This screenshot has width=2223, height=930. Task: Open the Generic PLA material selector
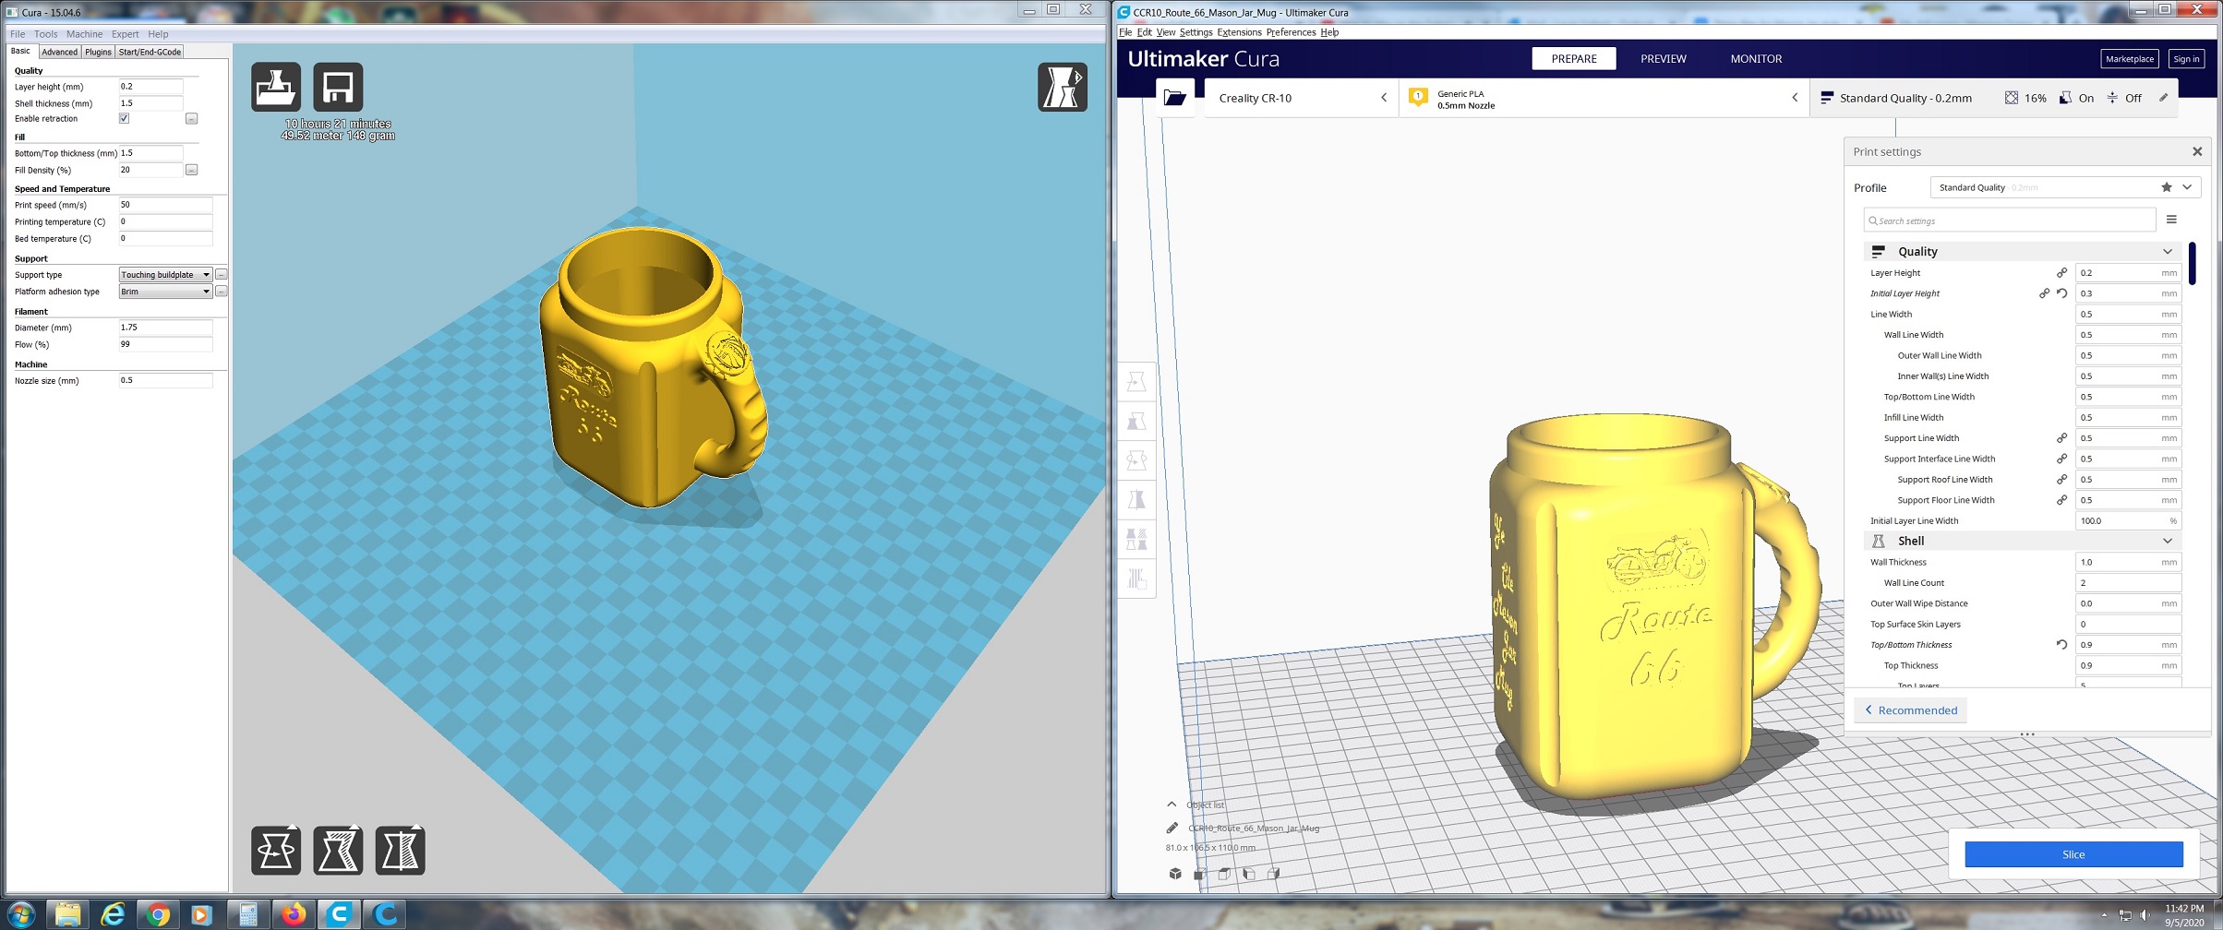(1604, 98)
